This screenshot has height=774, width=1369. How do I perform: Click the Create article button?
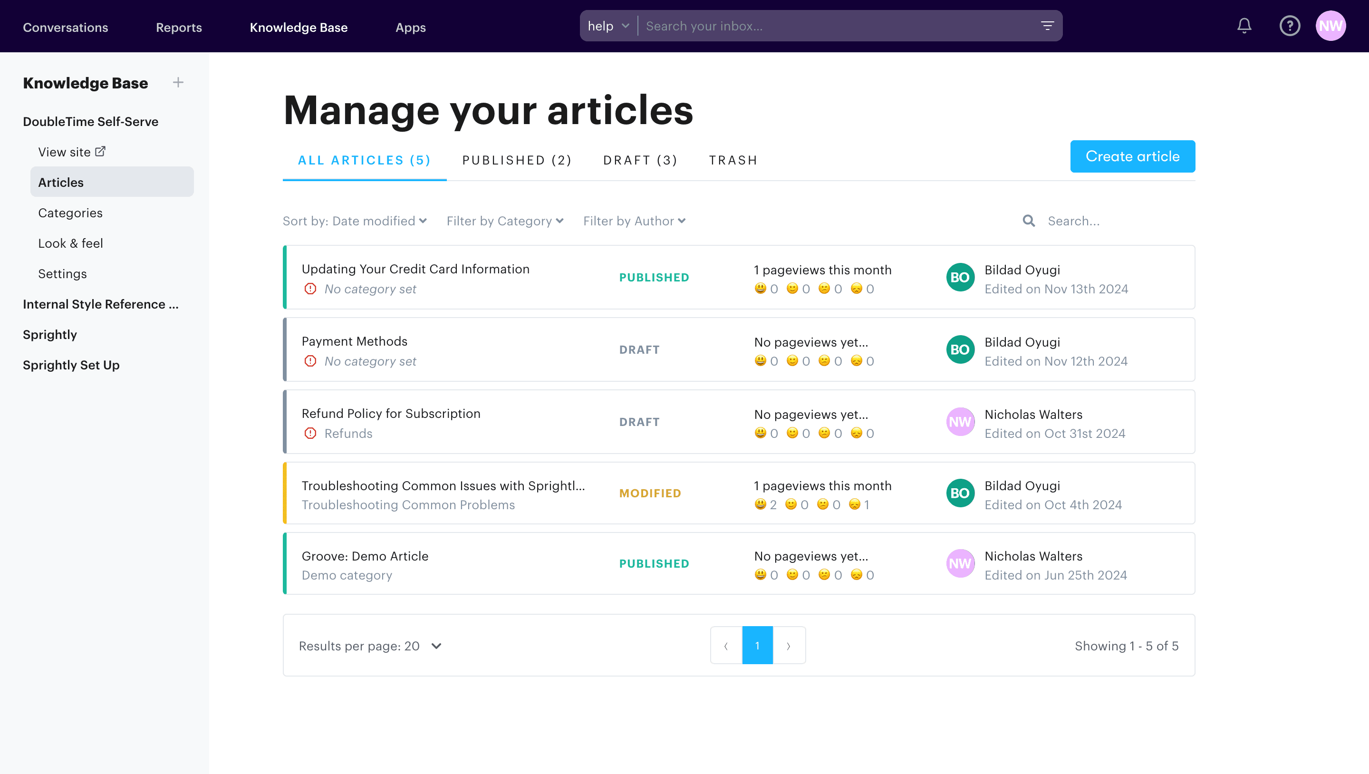click(x=1132, y=156)
